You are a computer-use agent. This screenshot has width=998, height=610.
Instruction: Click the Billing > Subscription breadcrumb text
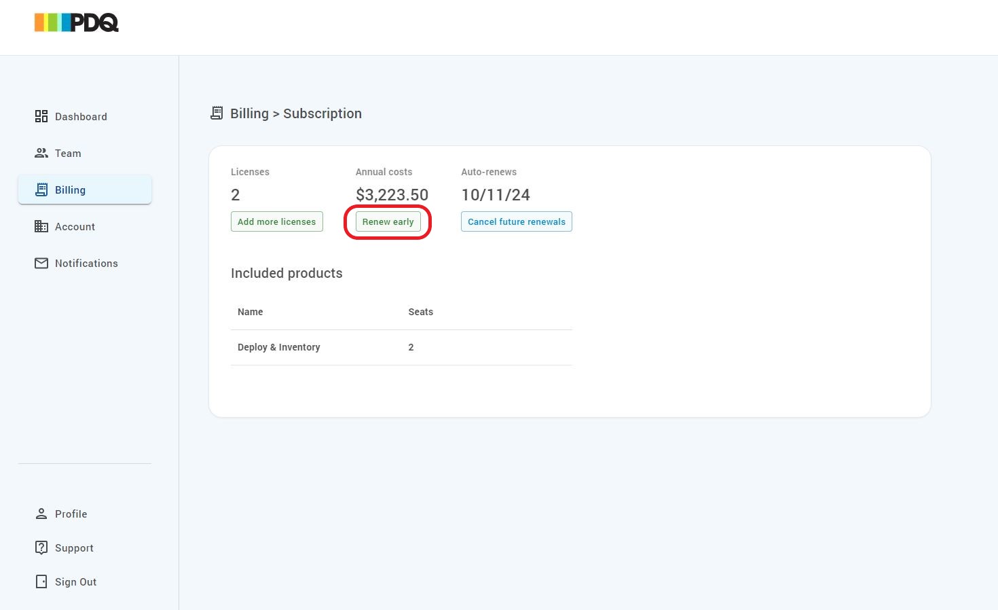coord(295,113)
